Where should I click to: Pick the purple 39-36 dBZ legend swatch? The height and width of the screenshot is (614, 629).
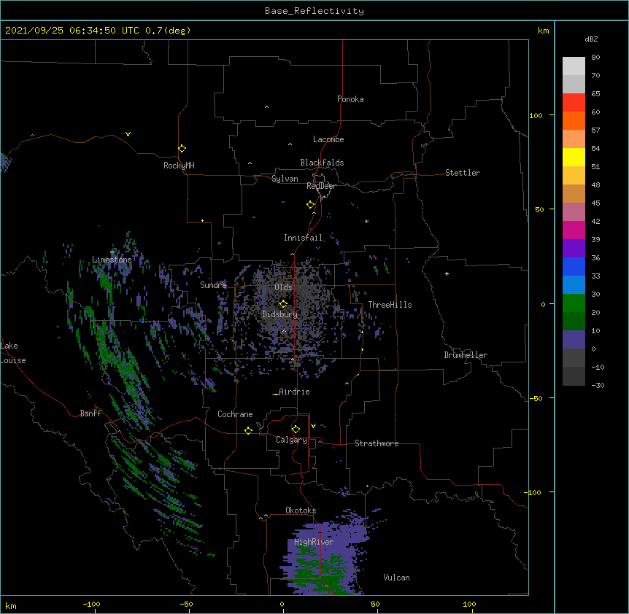(x=574, y=249)
